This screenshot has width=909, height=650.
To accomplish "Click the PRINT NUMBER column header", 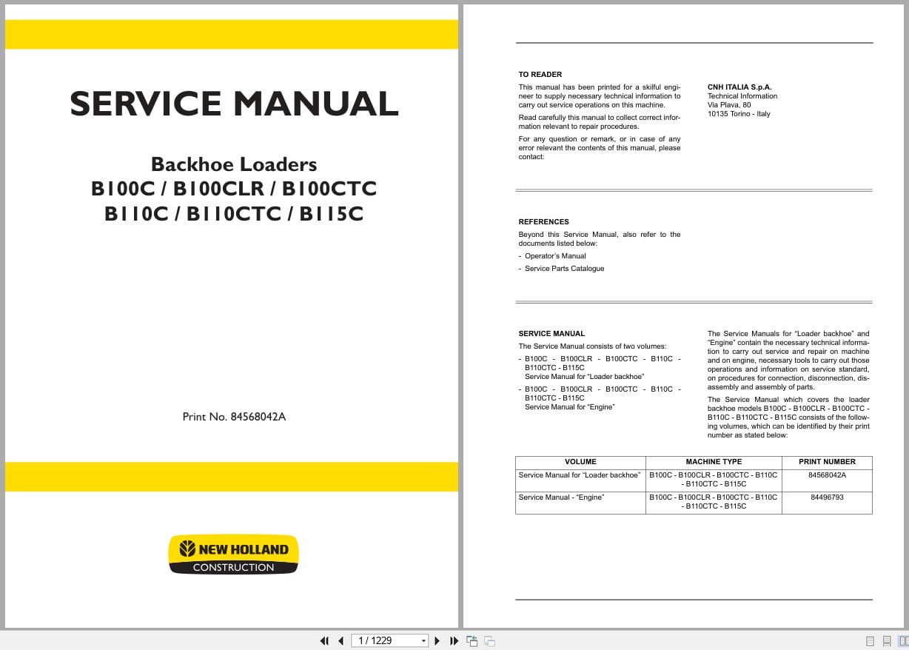I will click(x=827, y=461).
